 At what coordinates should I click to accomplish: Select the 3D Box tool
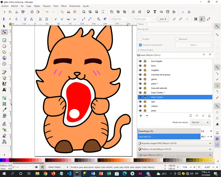4,58
